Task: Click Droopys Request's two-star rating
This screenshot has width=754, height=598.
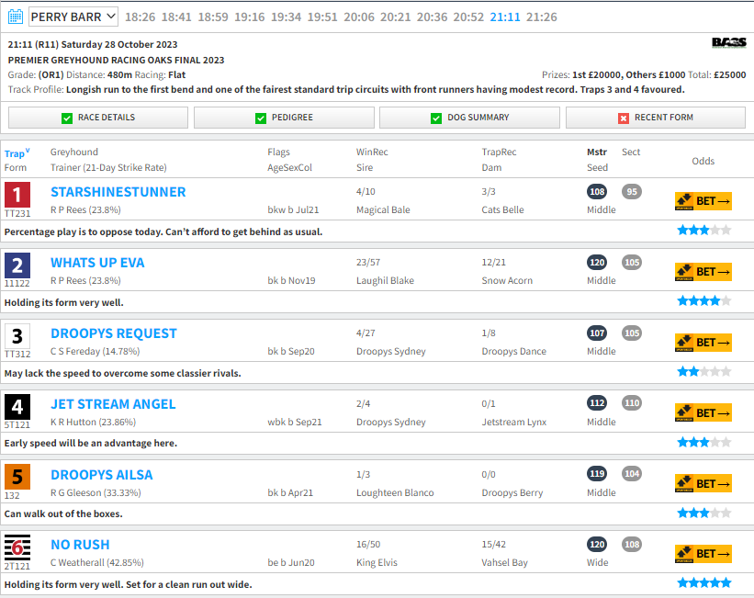Action: (704, 371)
